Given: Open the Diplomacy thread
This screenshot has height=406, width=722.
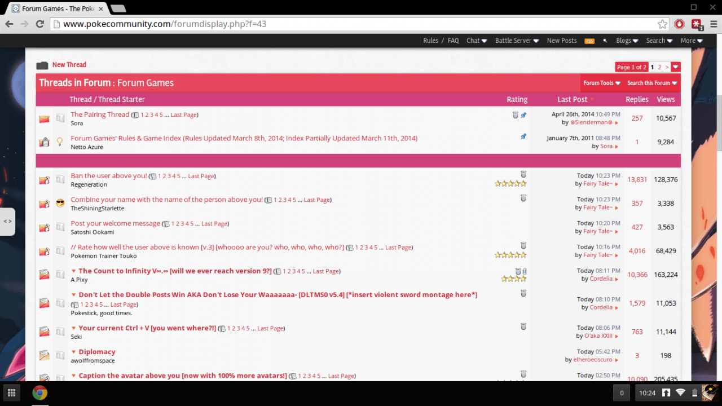Looking at the screenshot, I should [97, 352].
